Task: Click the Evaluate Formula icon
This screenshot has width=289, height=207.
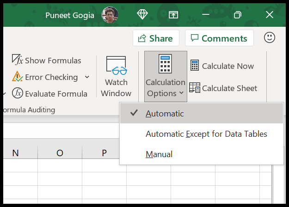Action: tap(17, 93)
